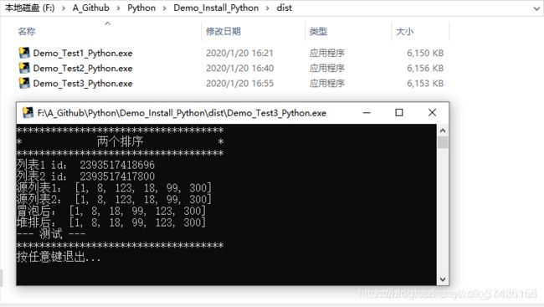Image resolution: width=544 pixels, height=307 pixels.
Task: Expand the chevron after Demo_Install_Python breadcrumb
Action: pyautogui.click(x=268, y=8)
